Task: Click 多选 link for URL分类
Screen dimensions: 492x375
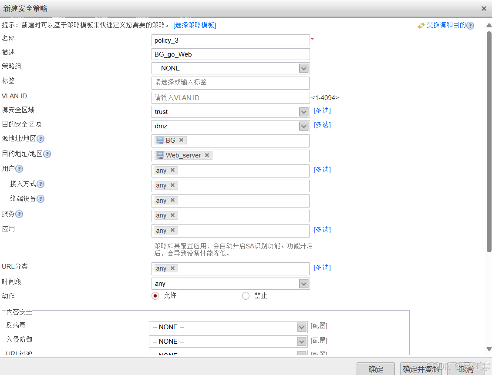Action: click(322, 268)
